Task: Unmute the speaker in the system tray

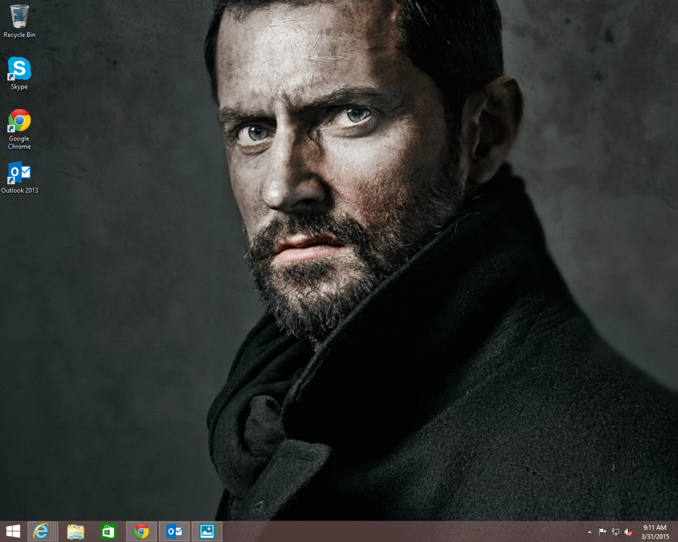Action: [628, 531]
